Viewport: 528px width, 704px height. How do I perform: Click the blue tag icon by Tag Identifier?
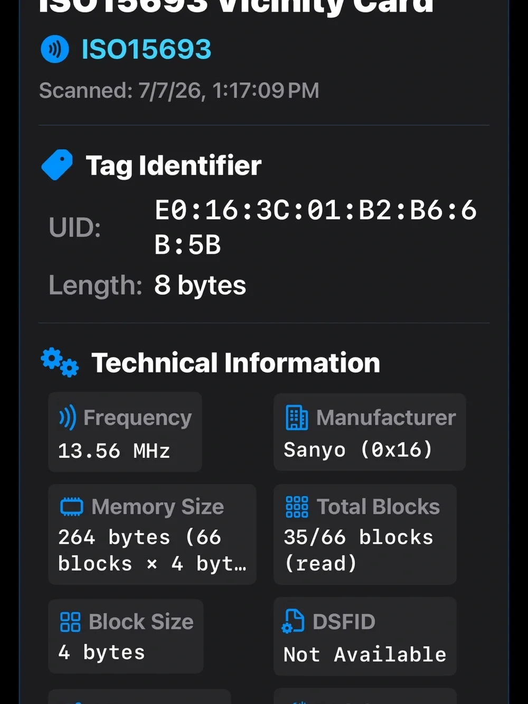[57, 165]
